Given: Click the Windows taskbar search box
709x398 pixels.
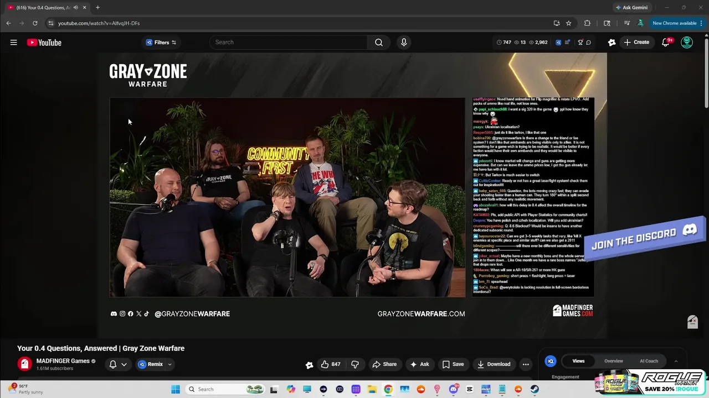Looking at the screenshot, I should [x=225, y=389].
